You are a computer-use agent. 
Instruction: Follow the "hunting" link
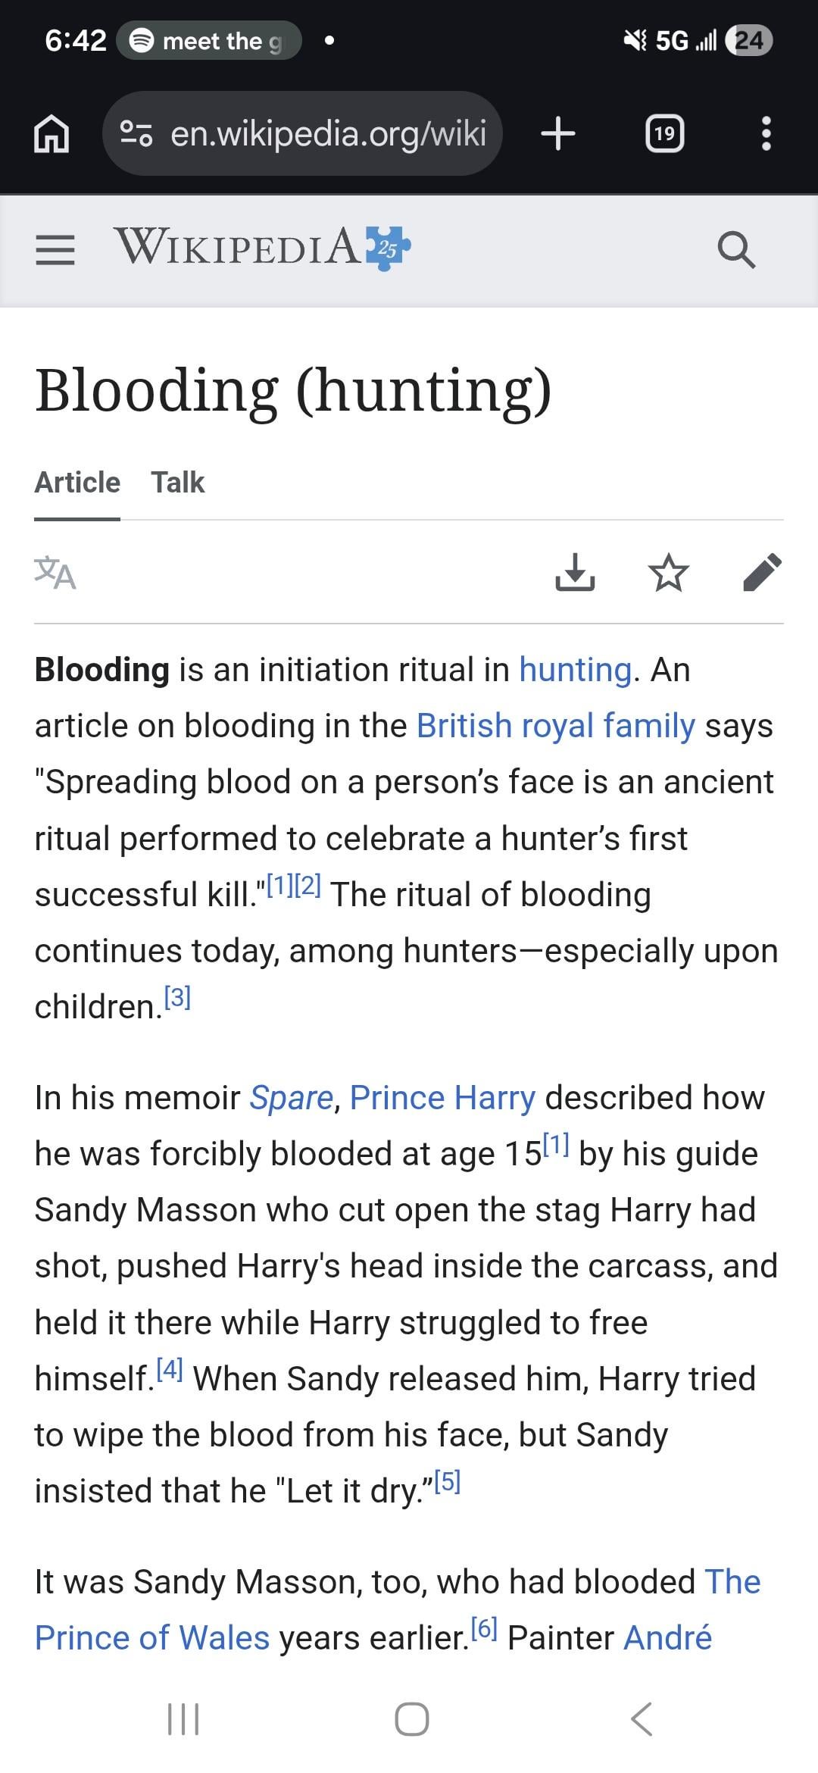(x=575, y=670)
